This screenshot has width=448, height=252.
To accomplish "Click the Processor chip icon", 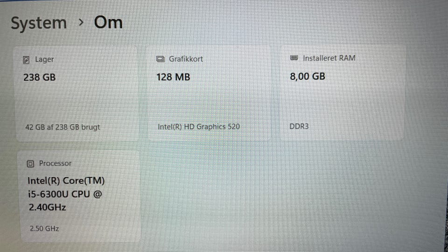I will [31, 163].
